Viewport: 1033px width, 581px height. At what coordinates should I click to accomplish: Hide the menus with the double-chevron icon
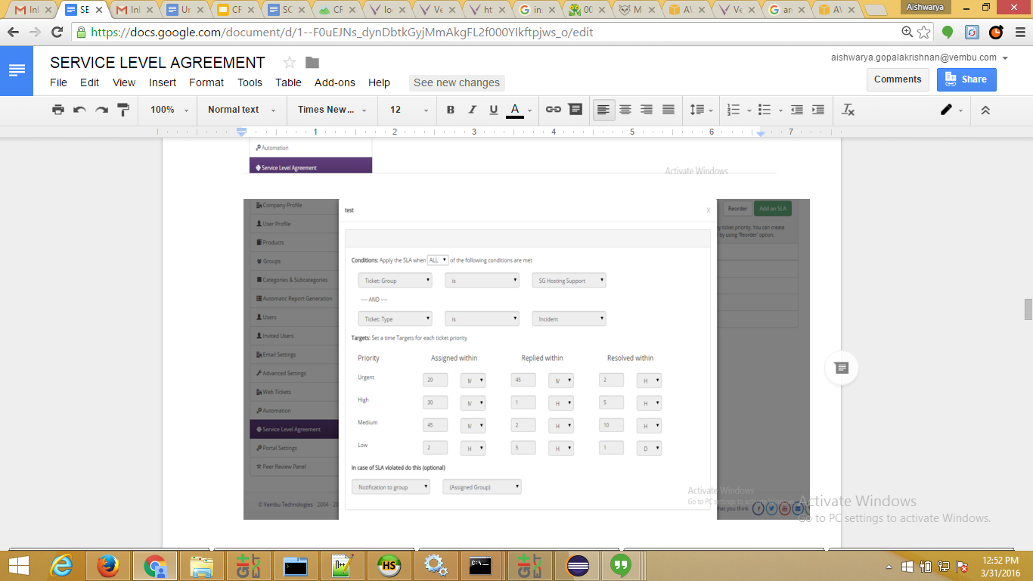[x=985, y=110]
